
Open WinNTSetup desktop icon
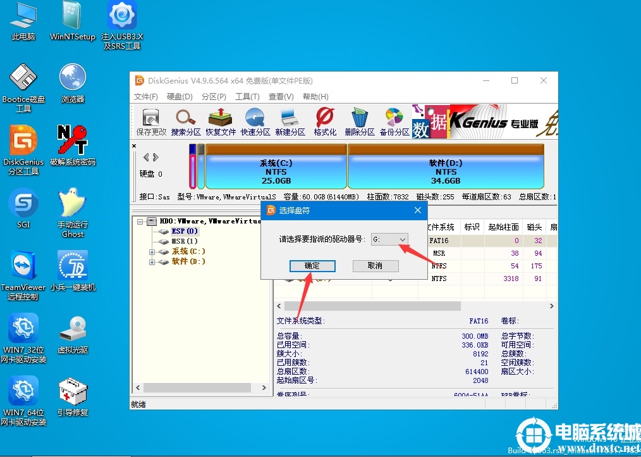tap(72, 22)
